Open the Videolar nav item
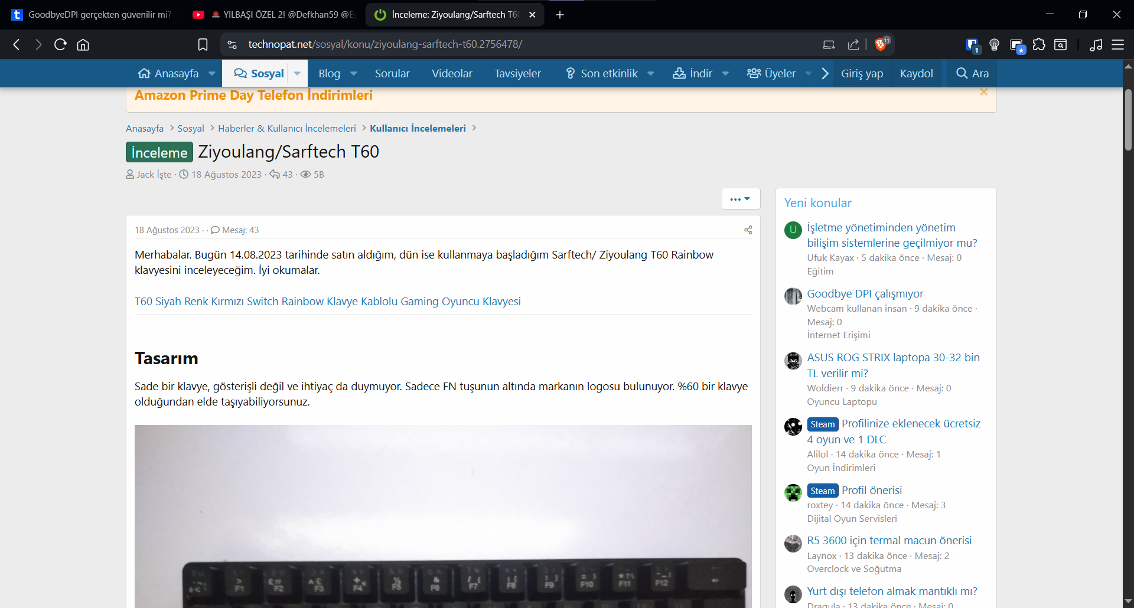 coord(452,73)
